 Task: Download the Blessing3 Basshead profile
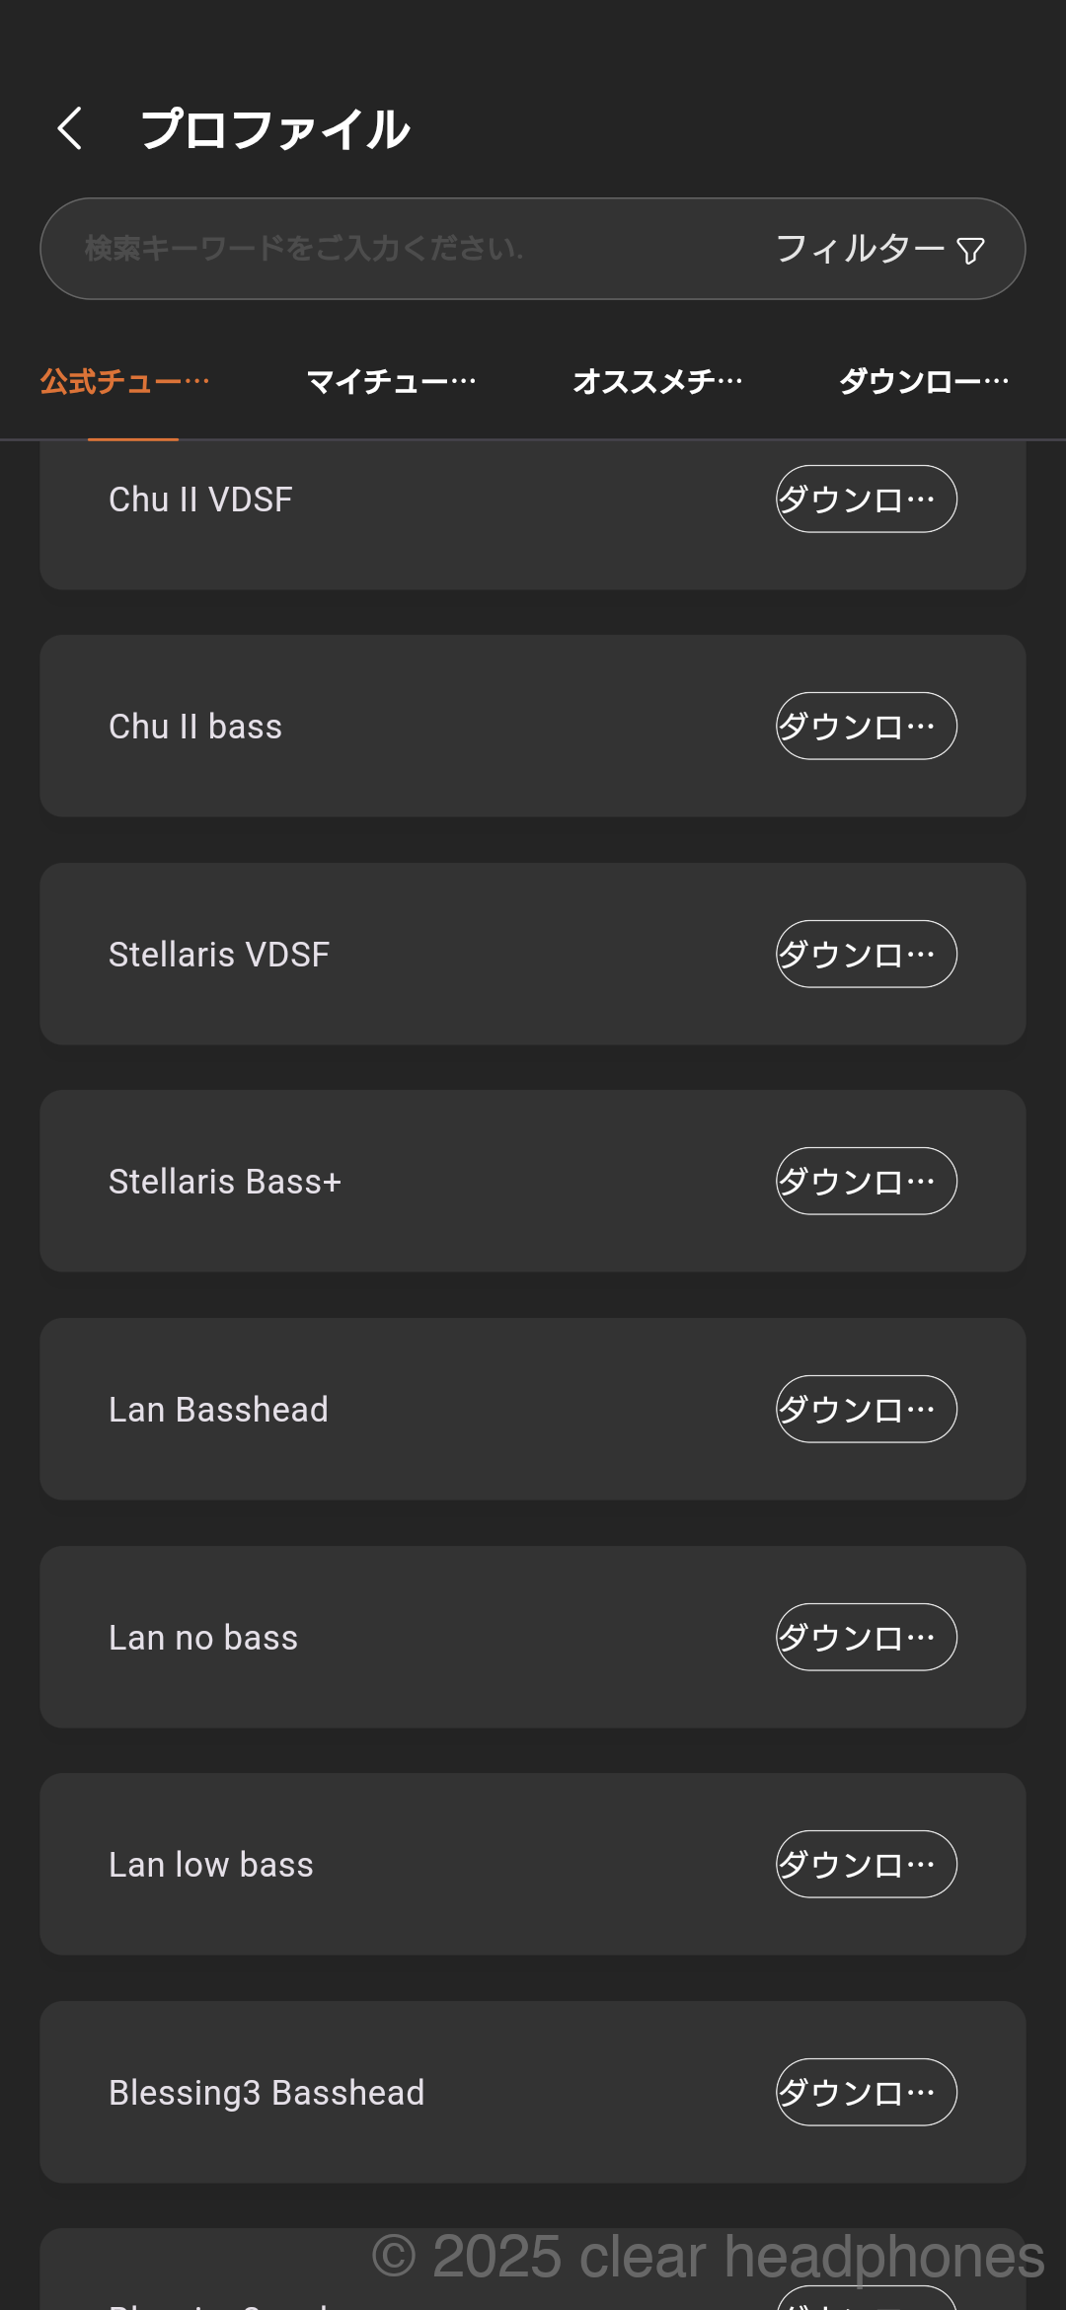tap(866, 2093)
